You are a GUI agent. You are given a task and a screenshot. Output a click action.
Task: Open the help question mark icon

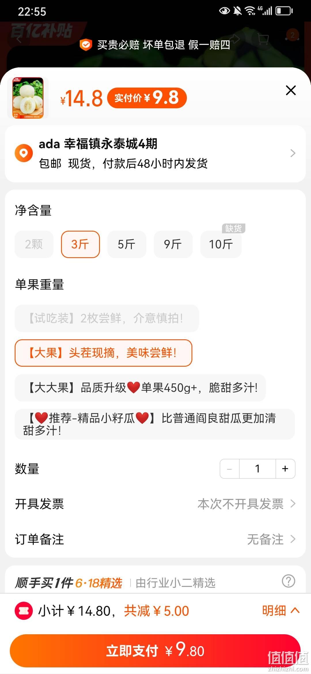point(288,581)
